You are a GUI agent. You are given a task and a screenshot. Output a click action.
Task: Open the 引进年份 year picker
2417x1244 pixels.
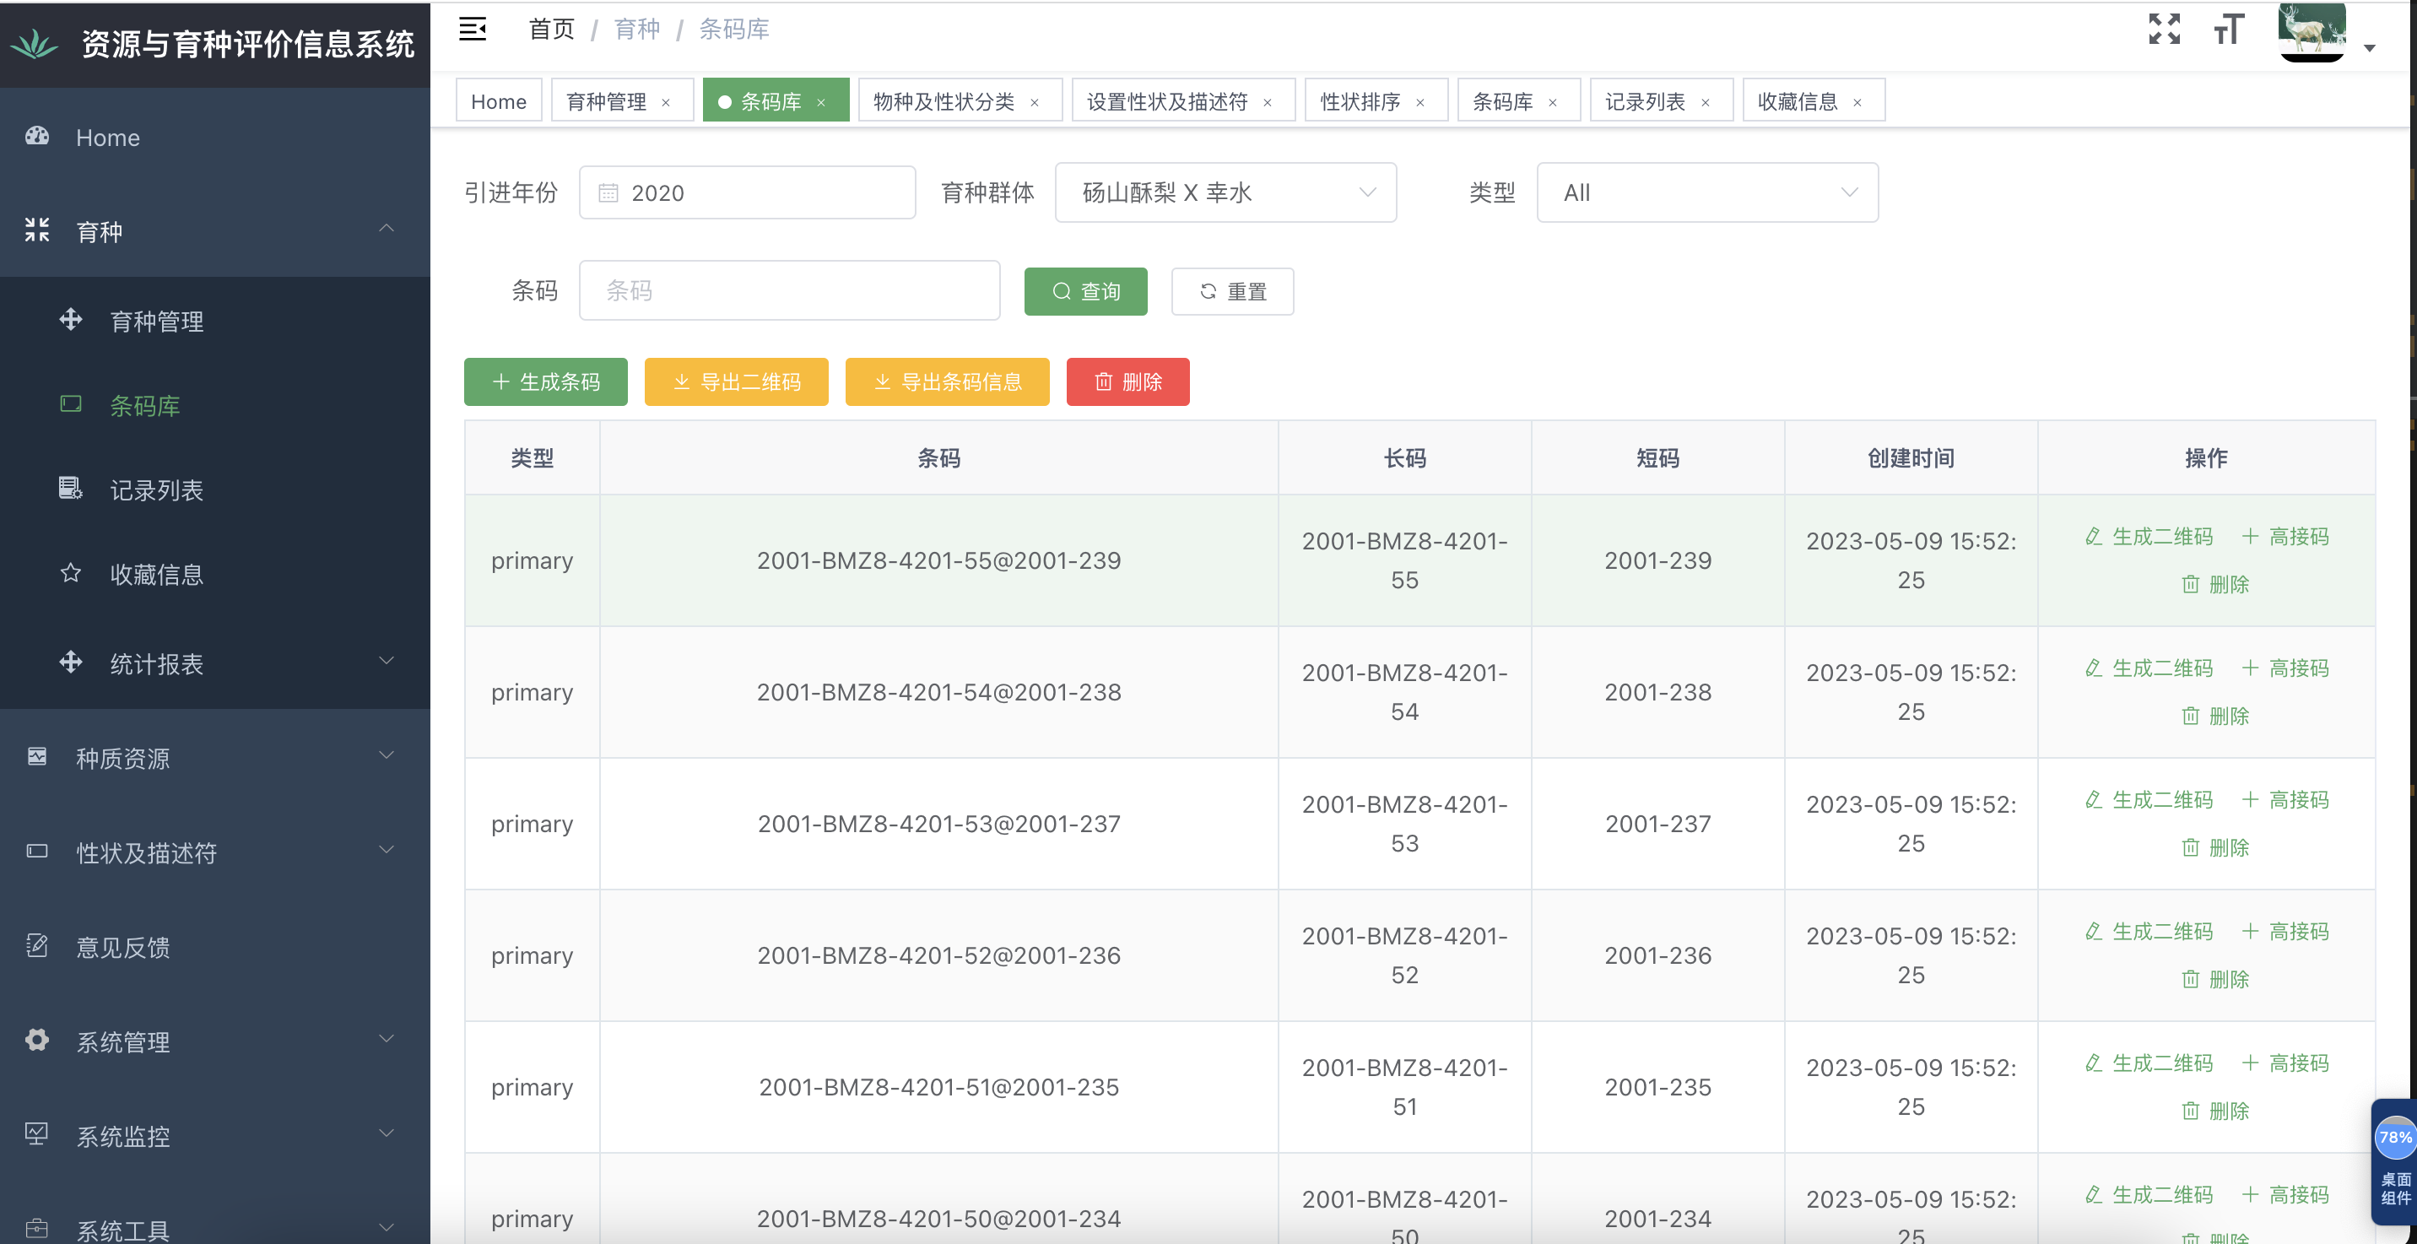tap(747, 192)
